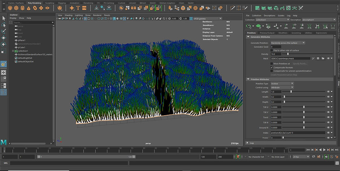Select pPlane1 in the Outliner
340x171 pixels.
point(21,40)
